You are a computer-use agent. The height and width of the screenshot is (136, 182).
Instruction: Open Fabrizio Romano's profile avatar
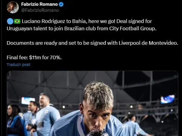(12, 7)
